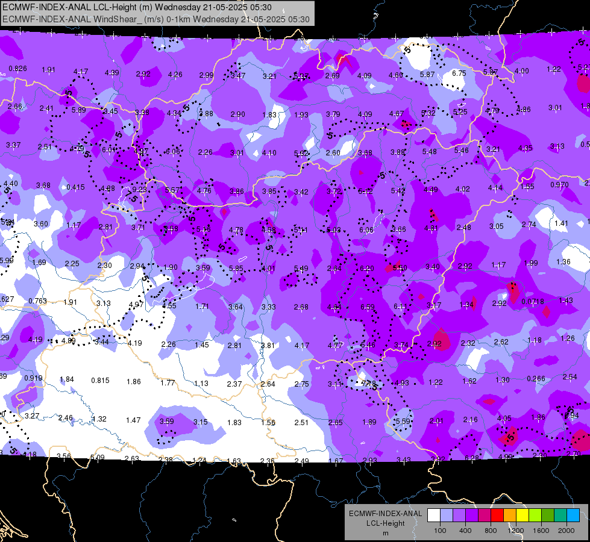Click the legend scale value '2000'
Screen dimensions: 590x542
tap(566, 531)
